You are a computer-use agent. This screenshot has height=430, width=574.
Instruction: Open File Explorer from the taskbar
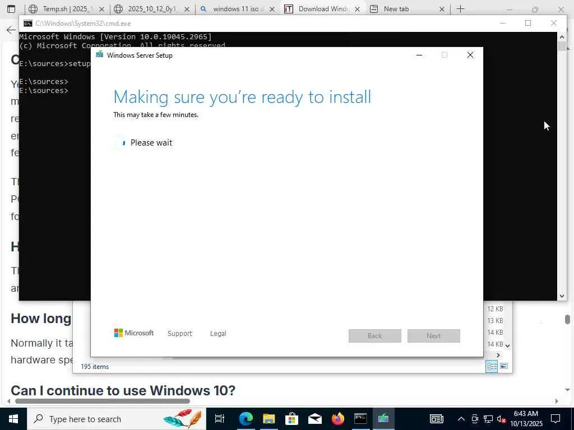[269, 419]
